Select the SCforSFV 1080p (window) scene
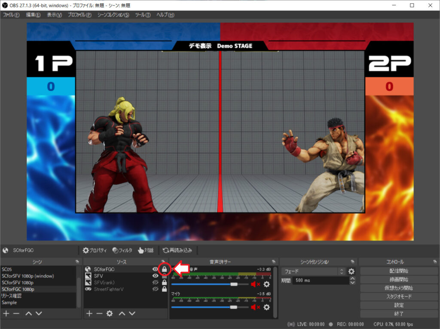The height and width of the screenshot is (329, 440). point(38,276)
